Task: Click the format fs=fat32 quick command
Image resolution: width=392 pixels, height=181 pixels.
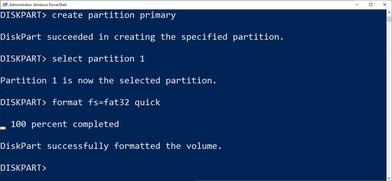Action: coord(106,102)
